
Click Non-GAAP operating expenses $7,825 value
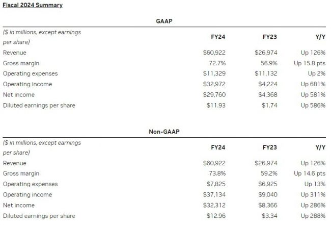pos(216,184)
